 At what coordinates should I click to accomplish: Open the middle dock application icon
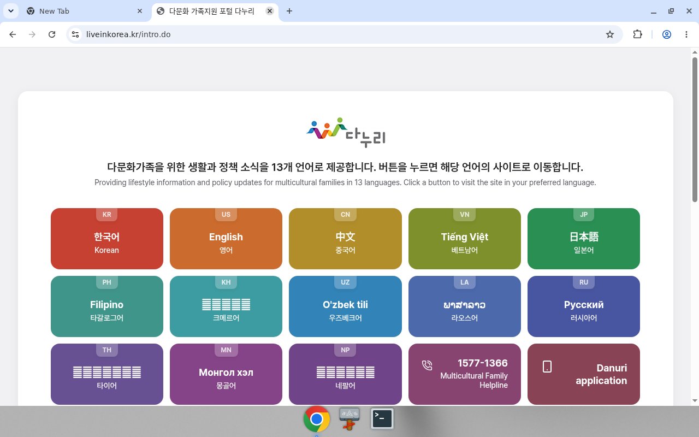pyautogui.click(x=349, y=419)
